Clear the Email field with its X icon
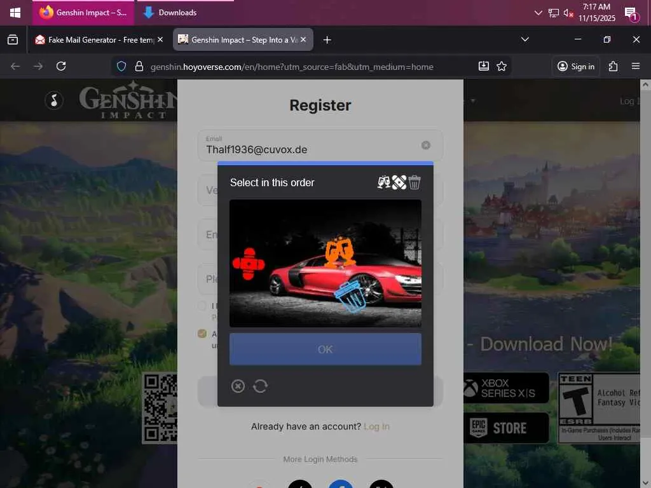 pyautogui.click(x=425, y=146)
